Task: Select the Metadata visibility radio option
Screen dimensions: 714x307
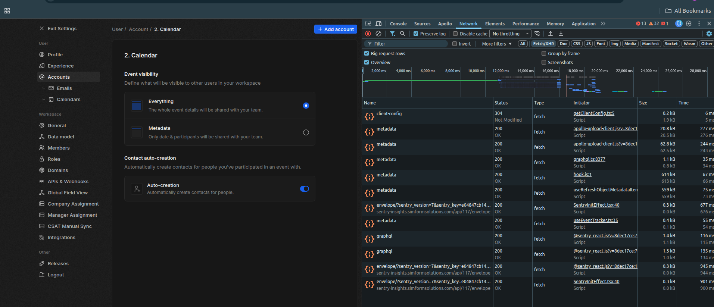Action: (x=306, y=132)
